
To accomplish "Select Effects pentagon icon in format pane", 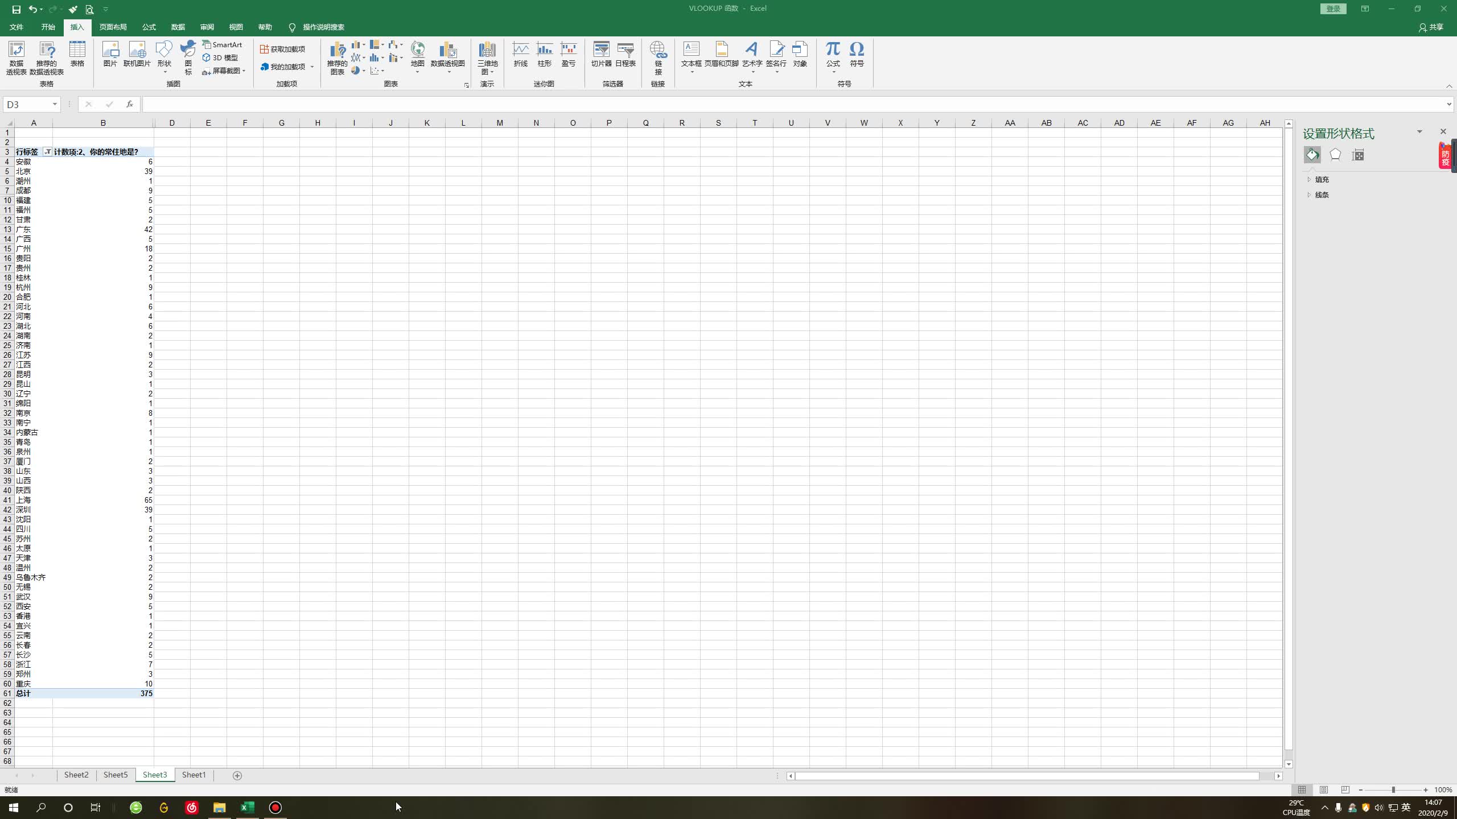I will [1335, 155].
